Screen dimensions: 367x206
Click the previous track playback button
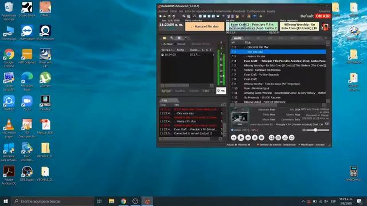[x=233, y=138]
